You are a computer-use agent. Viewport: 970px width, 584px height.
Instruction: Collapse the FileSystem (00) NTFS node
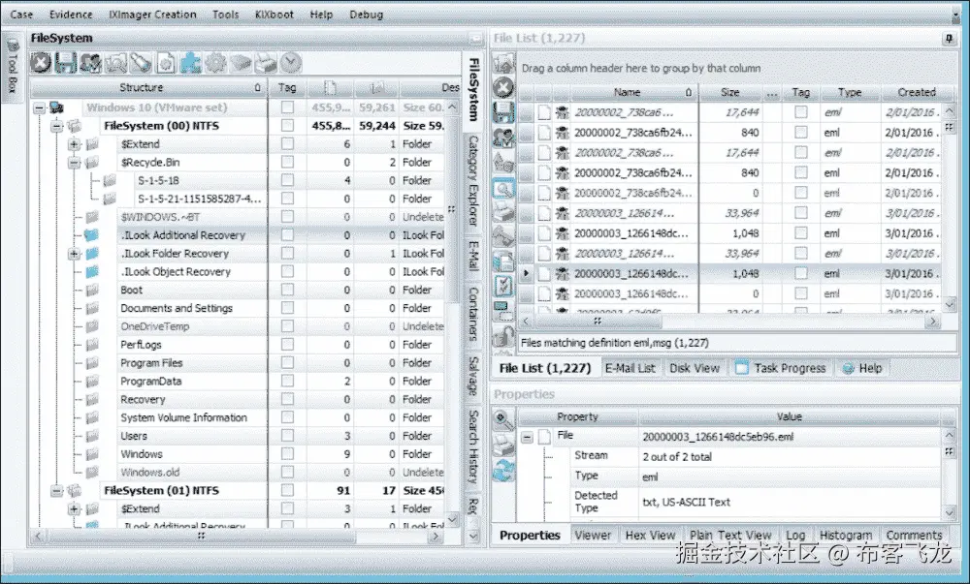click(x=56, y=126)
